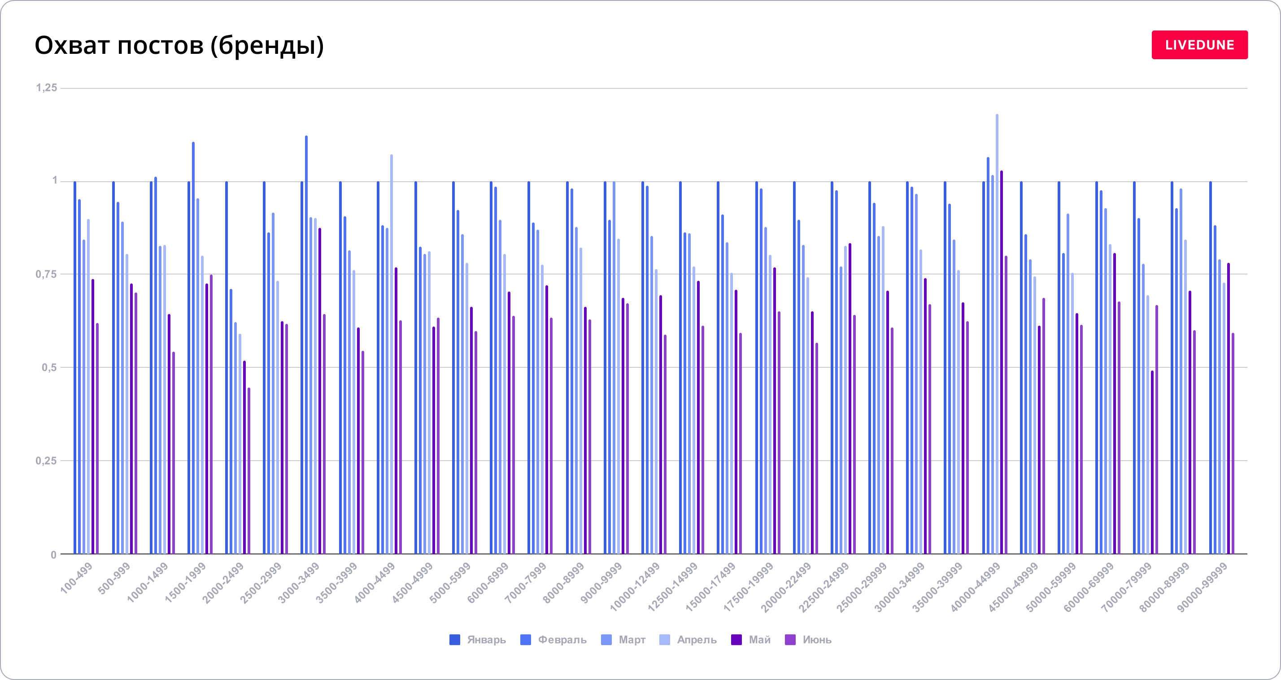Click the Февраль bar in 3000-3499 group
1281x680 pixels.
click(x=306, y=345)
